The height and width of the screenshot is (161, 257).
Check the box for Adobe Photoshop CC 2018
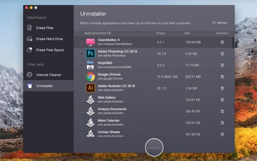coord(82,54)
